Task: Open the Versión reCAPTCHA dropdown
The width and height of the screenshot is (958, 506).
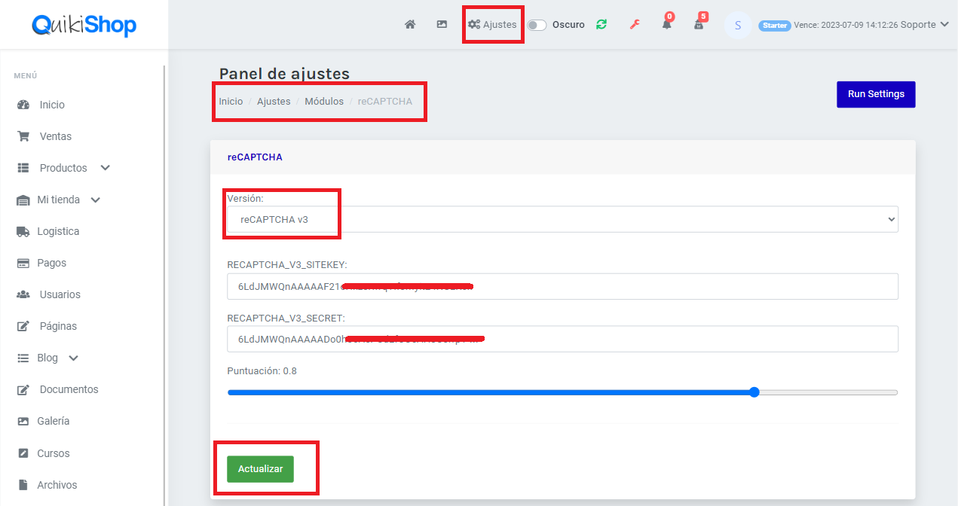Action: (x=562, y=219)
